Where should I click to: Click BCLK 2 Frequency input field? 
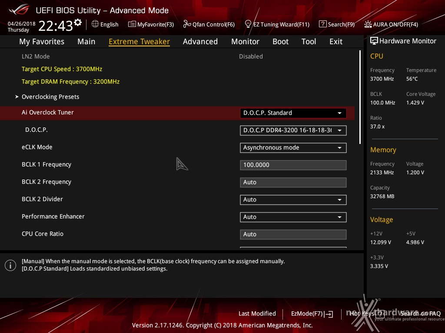point(293,183)
